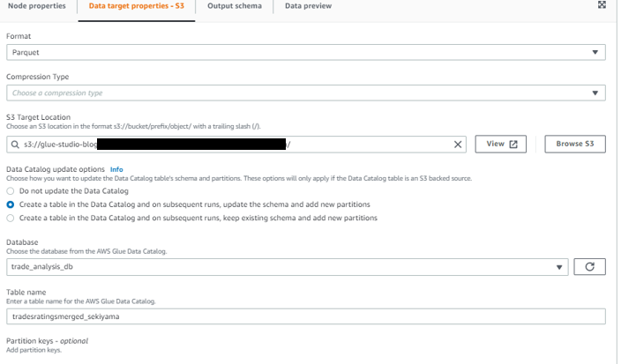This screenshot has width=621, height=364.
Task: Open the Database dropdown showing trade_analysis_db
Action: tap(288, 267)
